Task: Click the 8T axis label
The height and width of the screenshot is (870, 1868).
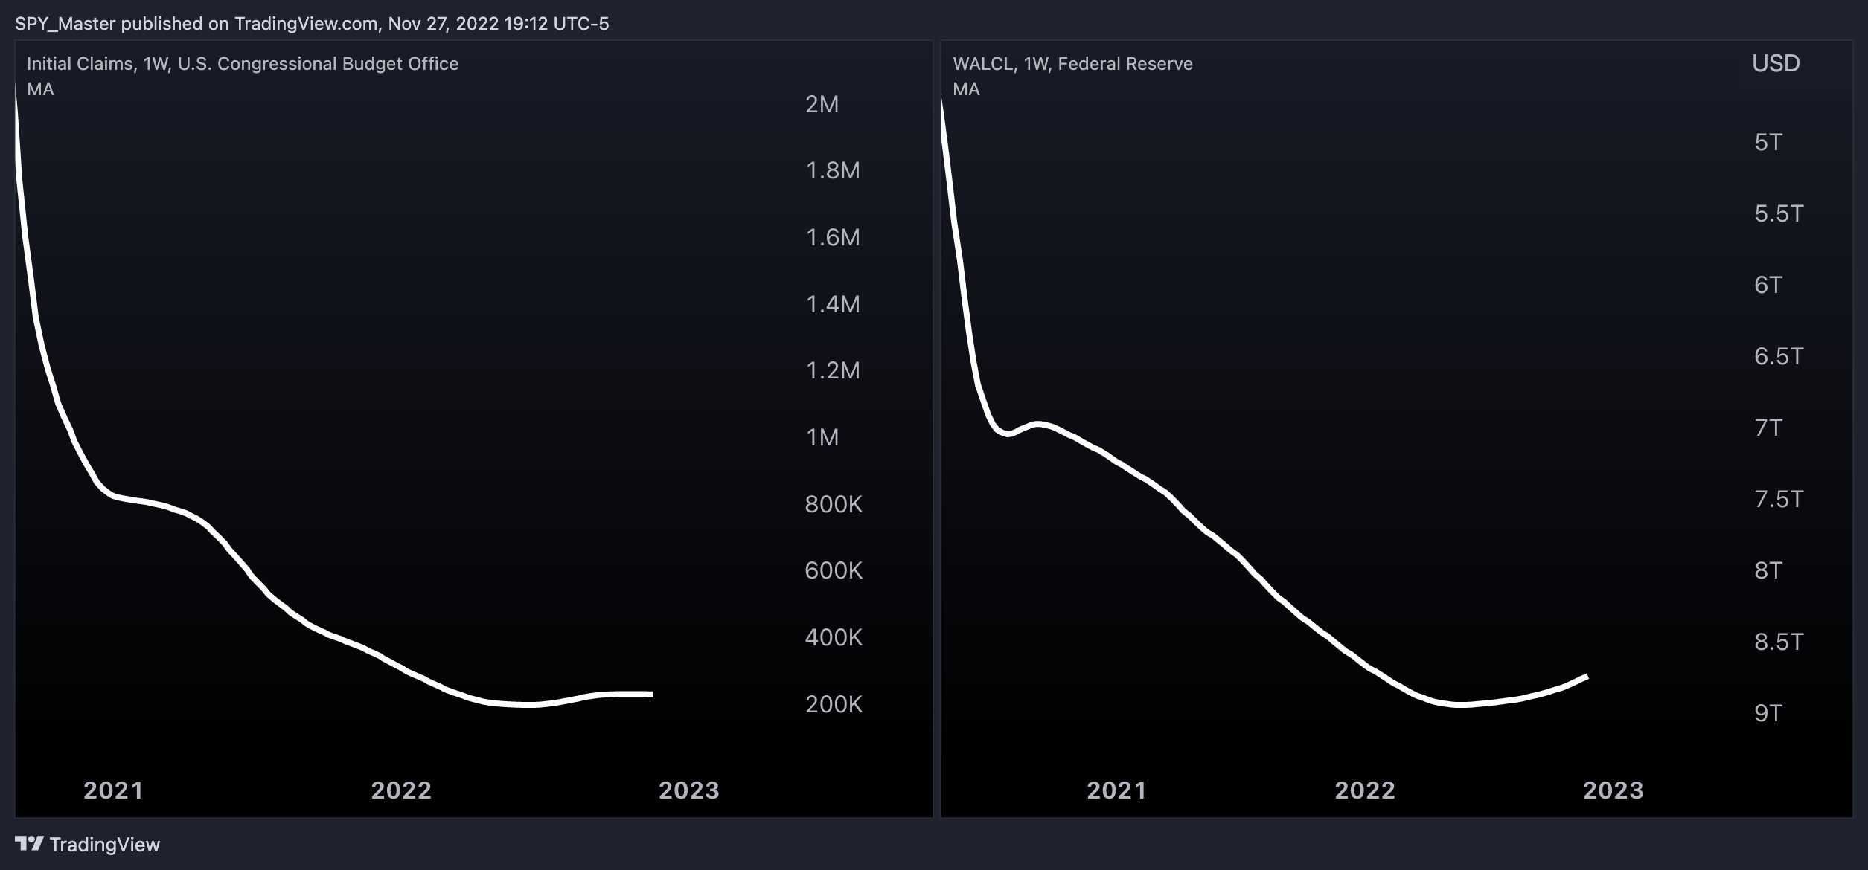Action: click(1768, 570)
